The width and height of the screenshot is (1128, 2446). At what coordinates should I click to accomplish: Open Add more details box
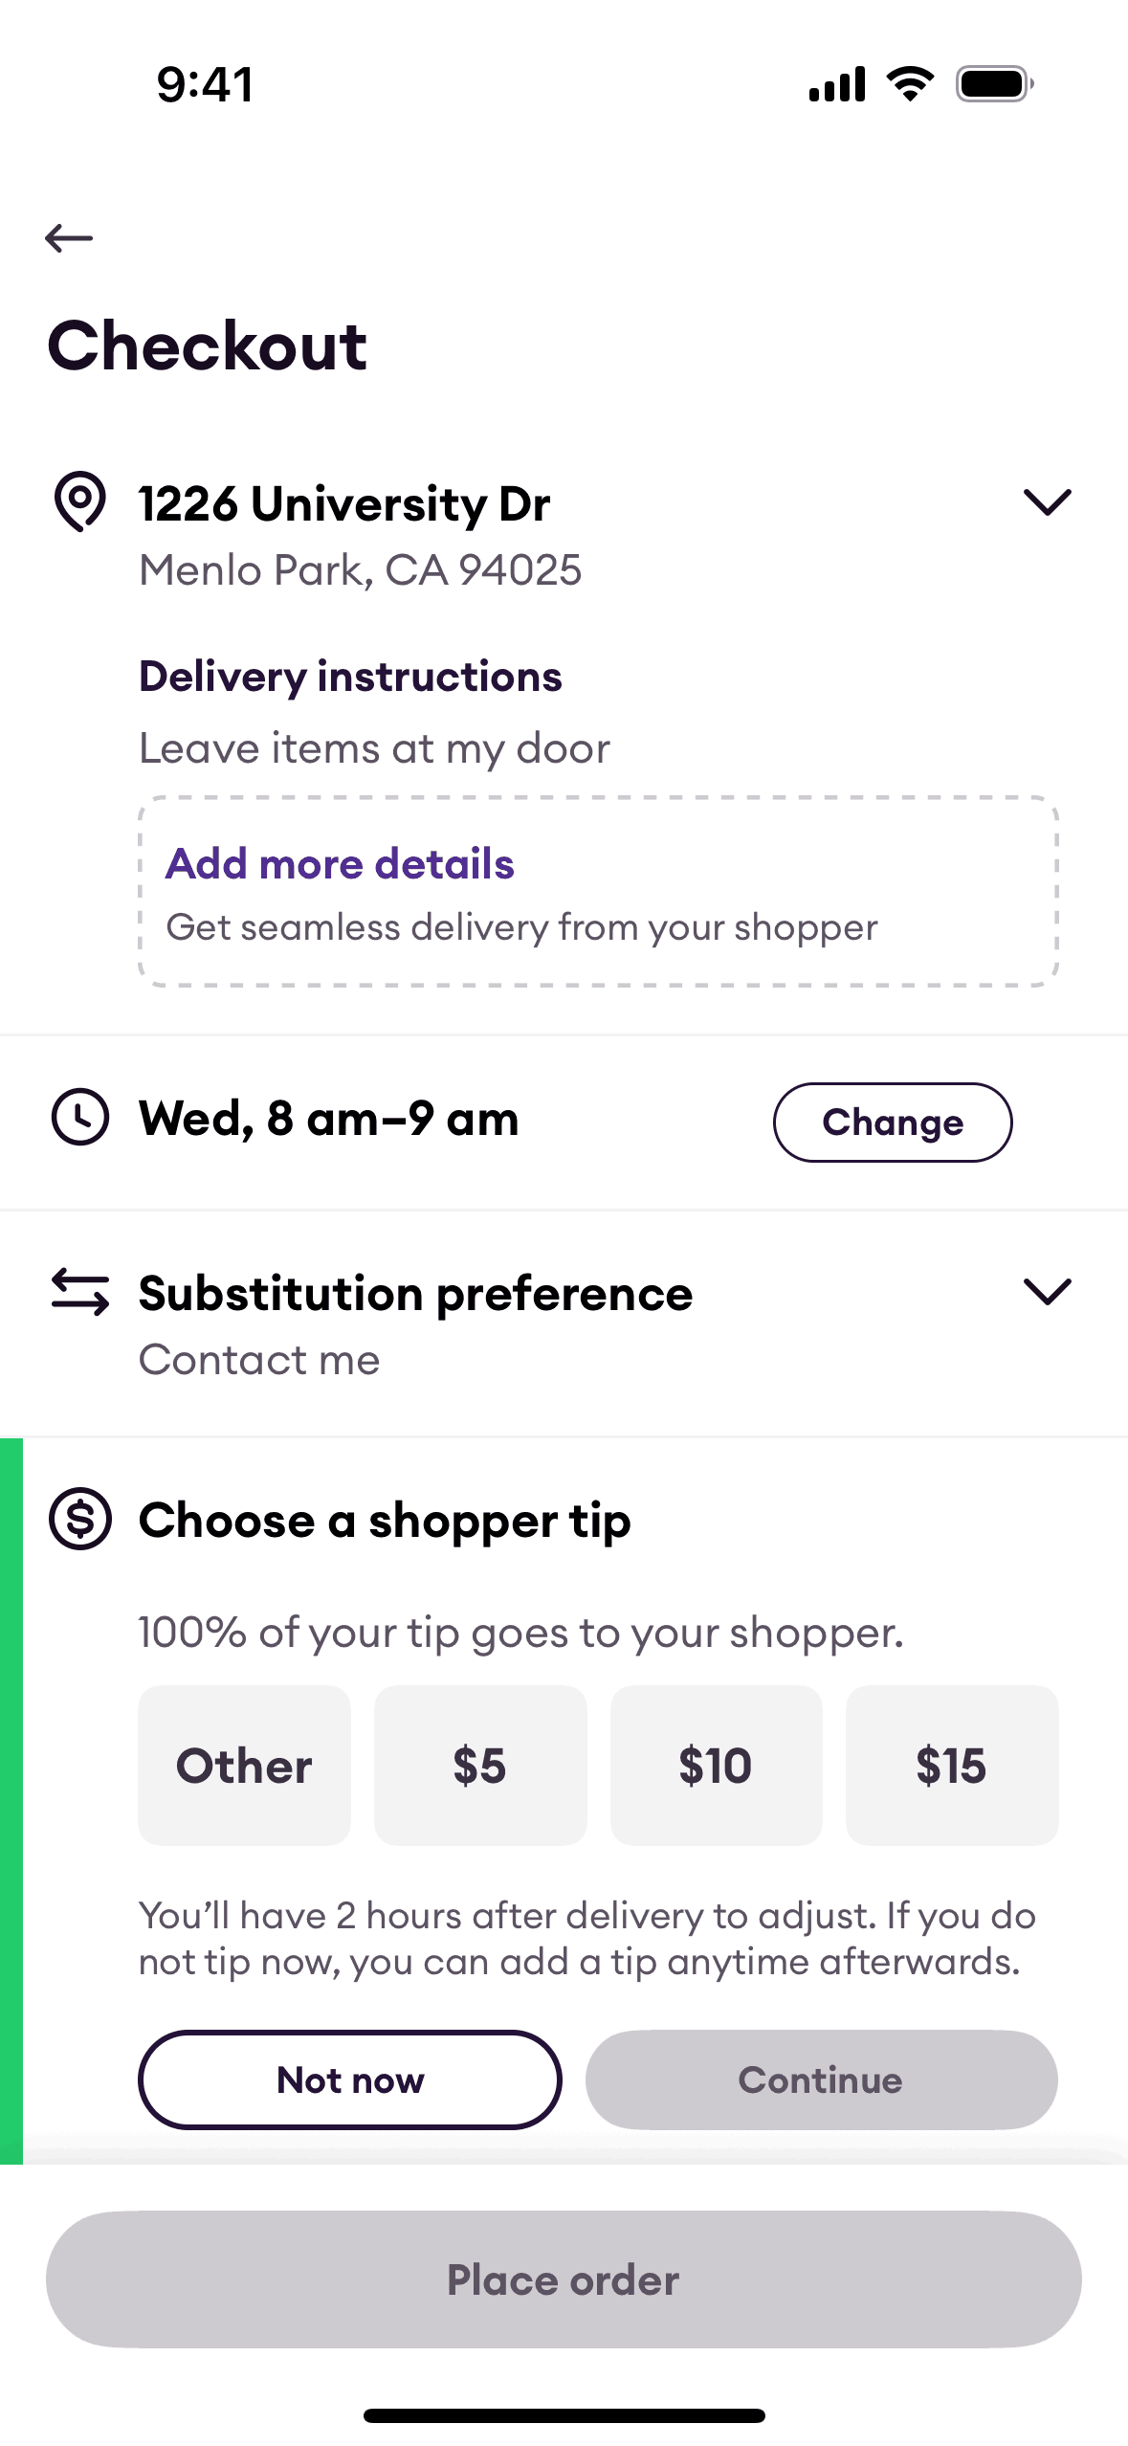(x=598, y=891)
